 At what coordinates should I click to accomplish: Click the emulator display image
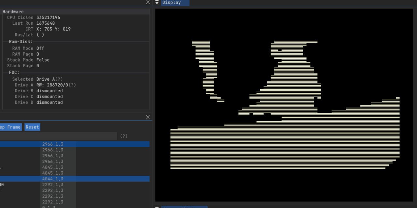[x=284, y=105]
